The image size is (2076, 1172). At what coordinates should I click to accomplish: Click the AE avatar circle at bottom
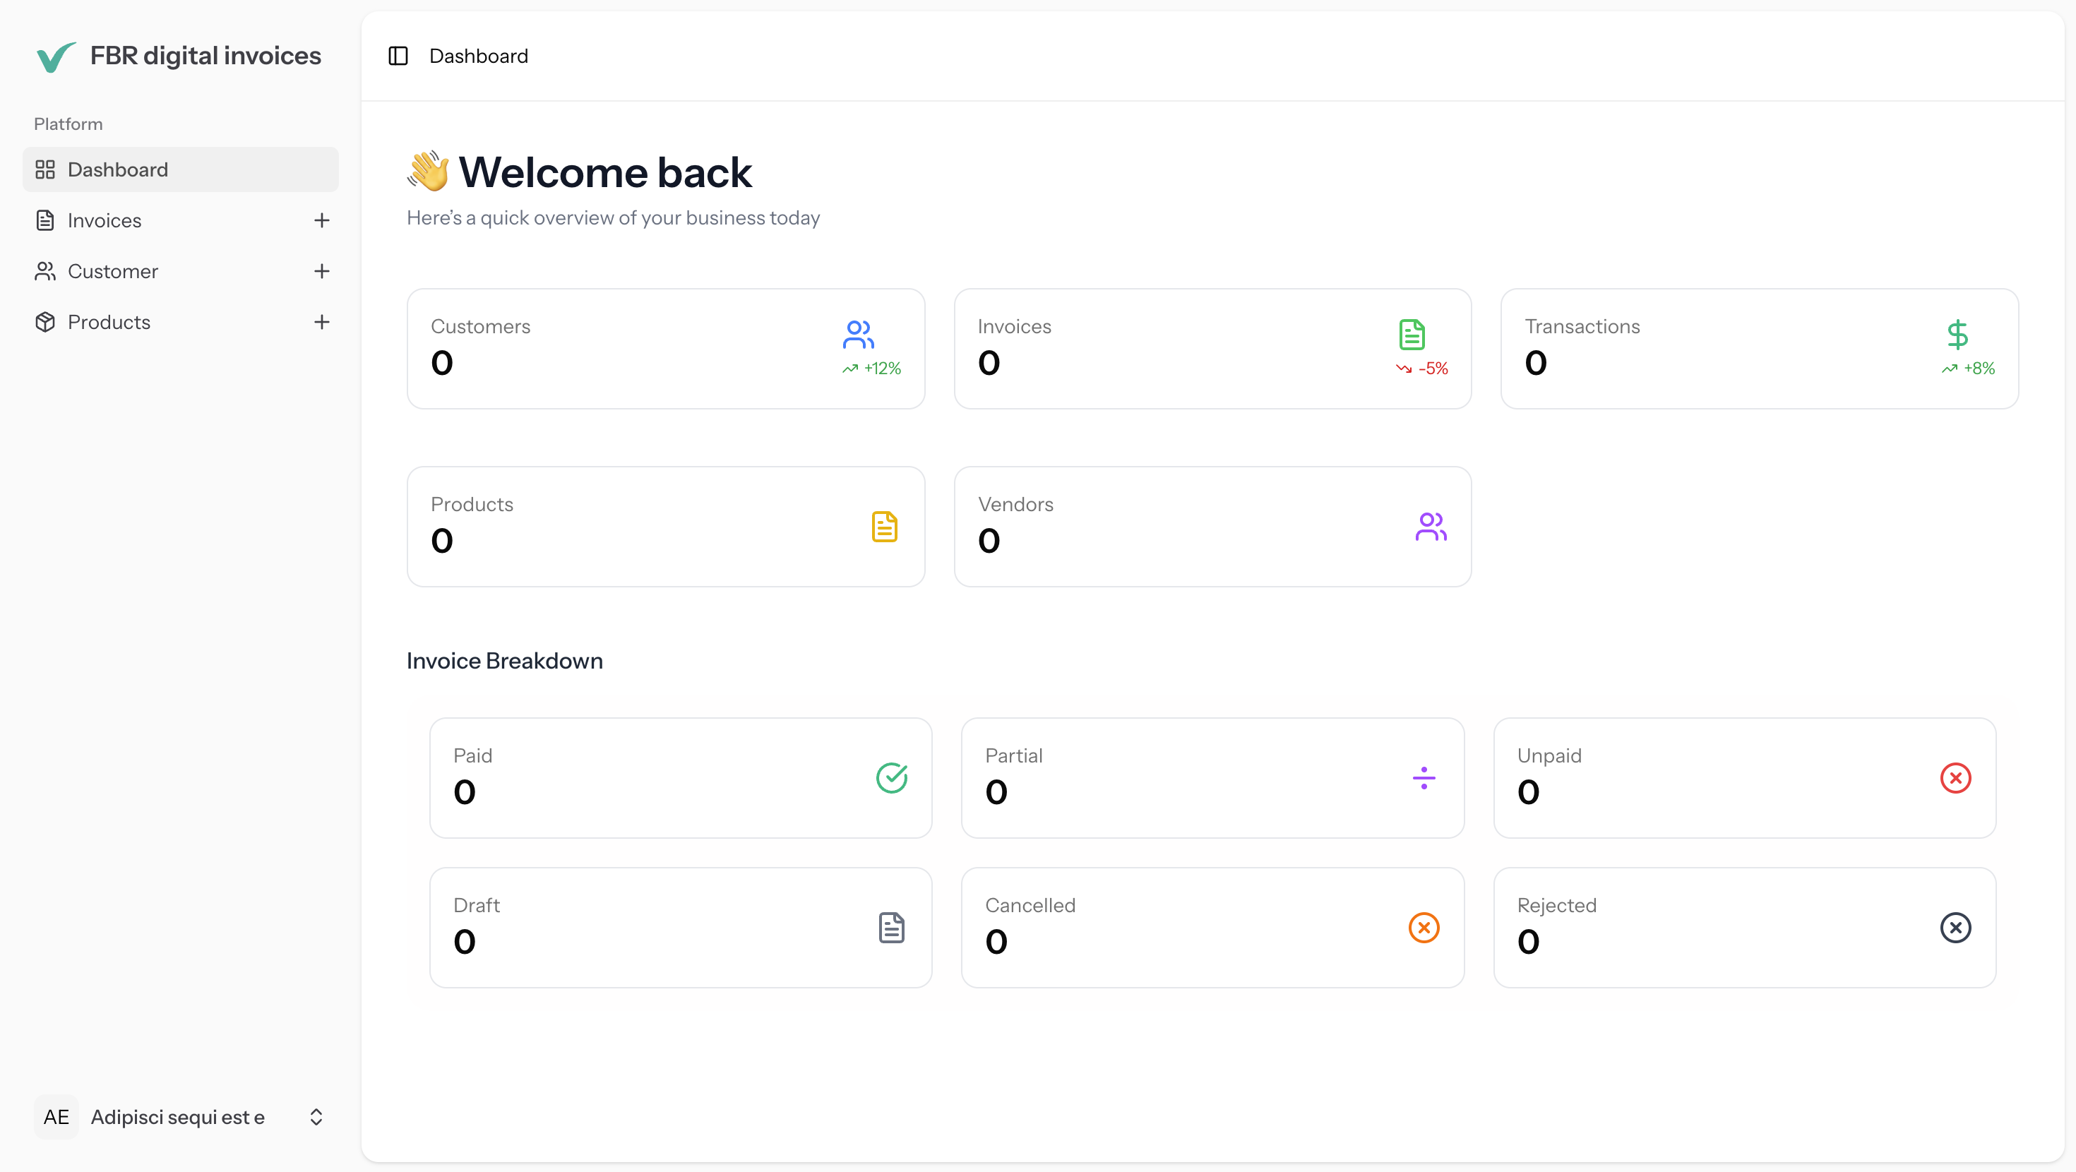pyautogui.click(x=56, y=1117)
